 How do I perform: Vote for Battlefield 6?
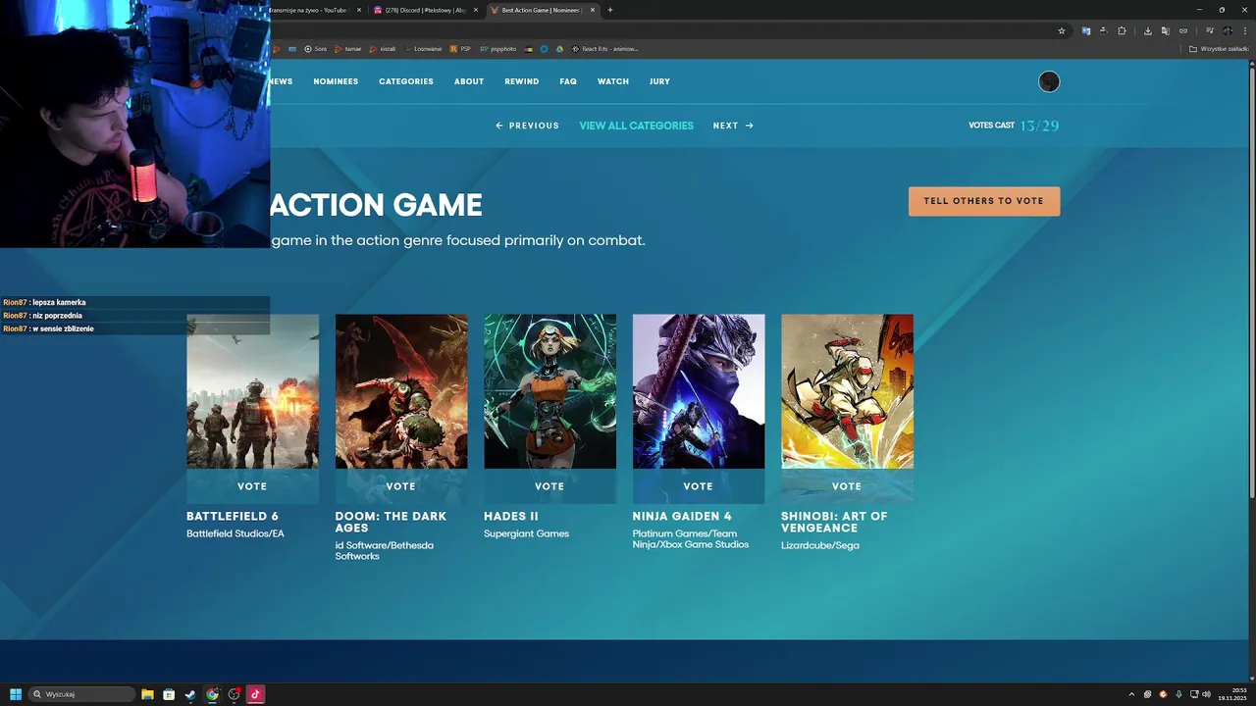[252, 486]
